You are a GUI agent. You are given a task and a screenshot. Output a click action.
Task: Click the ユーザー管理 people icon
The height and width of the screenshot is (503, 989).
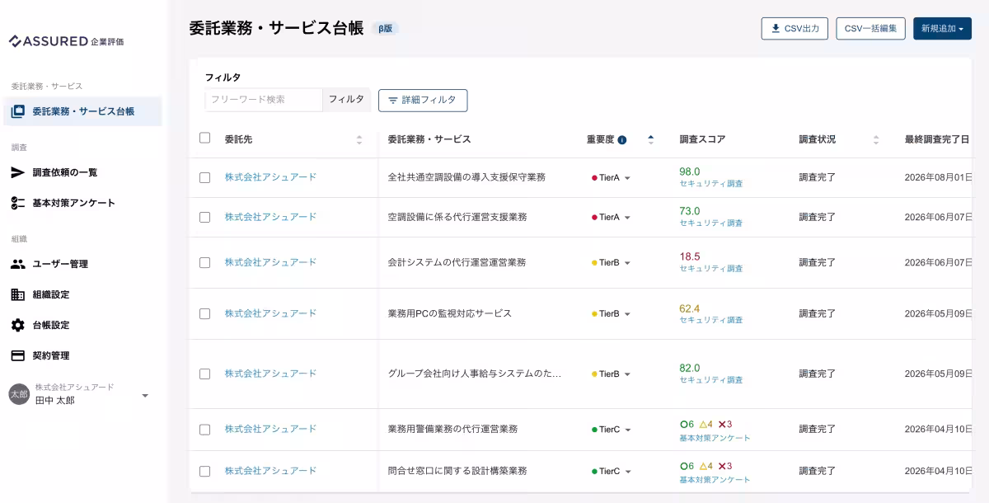pos(17,264)
